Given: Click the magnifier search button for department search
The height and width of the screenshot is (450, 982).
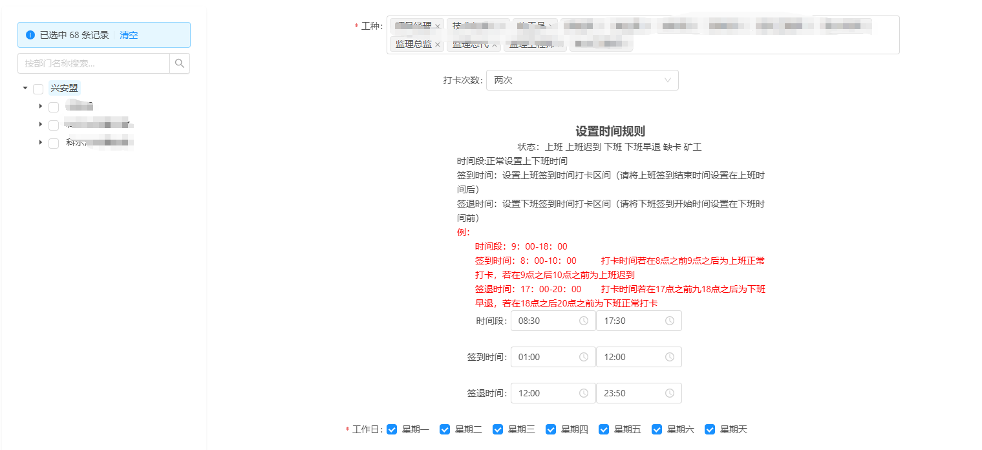Looking at the screenshot, I should (180, 63).
